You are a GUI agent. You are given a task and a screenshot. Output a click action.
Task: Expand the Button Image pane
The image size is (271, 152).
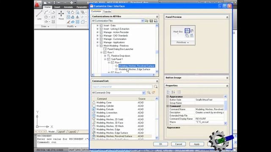click(x=227, y=78)
